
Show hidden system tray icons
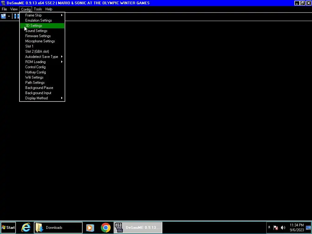tap(269, 227)
